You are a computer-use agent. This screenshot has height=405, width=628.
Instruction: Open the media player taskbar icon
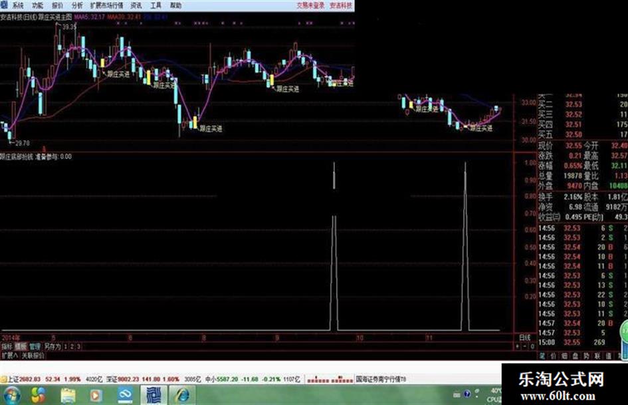(x=96, y=396)
